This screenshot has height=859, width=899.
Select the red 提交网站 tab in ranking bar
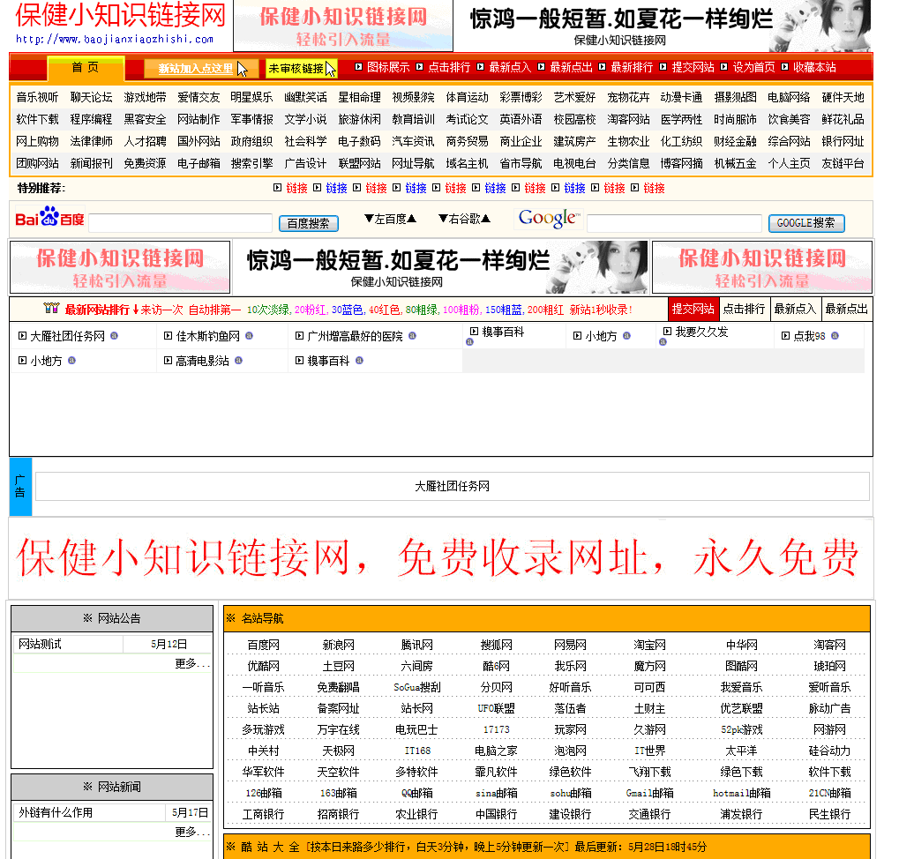click(x=693, y=309)
